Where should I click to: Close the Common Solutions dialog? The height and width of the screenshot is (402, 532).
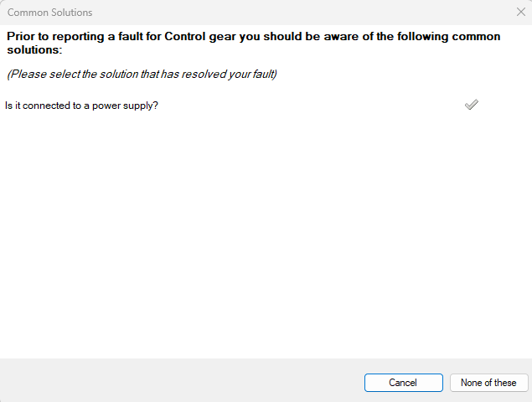pos(519,13)
